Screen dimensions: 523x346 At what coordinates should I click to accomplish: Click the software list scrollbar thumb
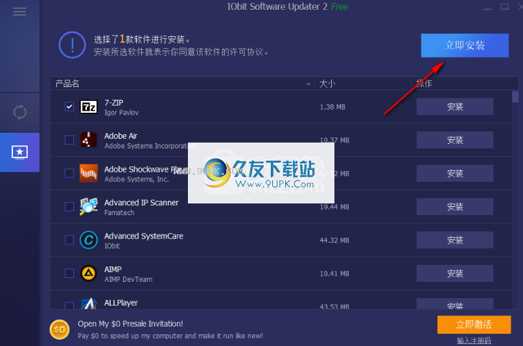click(515, 97)
